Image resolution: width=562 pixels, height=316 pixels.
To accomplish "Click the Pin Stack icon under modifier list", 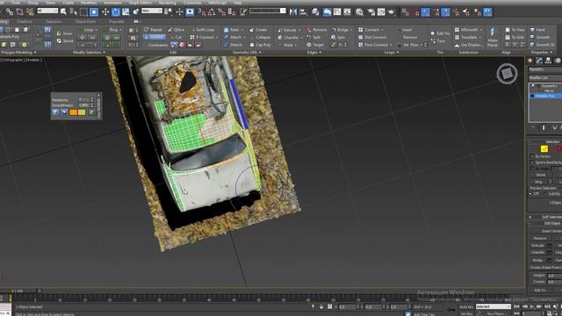I will coord(533,127).
